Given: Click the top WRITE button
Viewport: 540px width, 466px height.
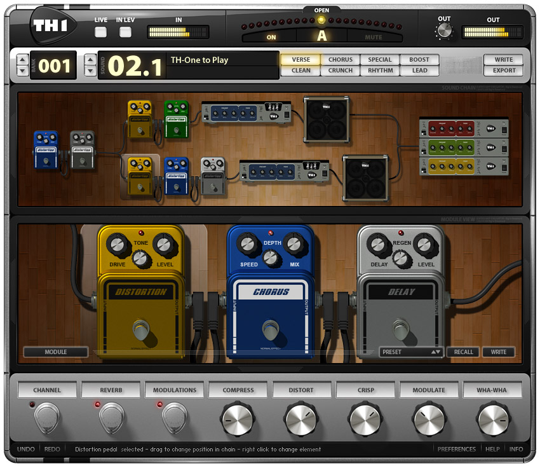Looking at the screenshot, I should (x=504, y=60).
